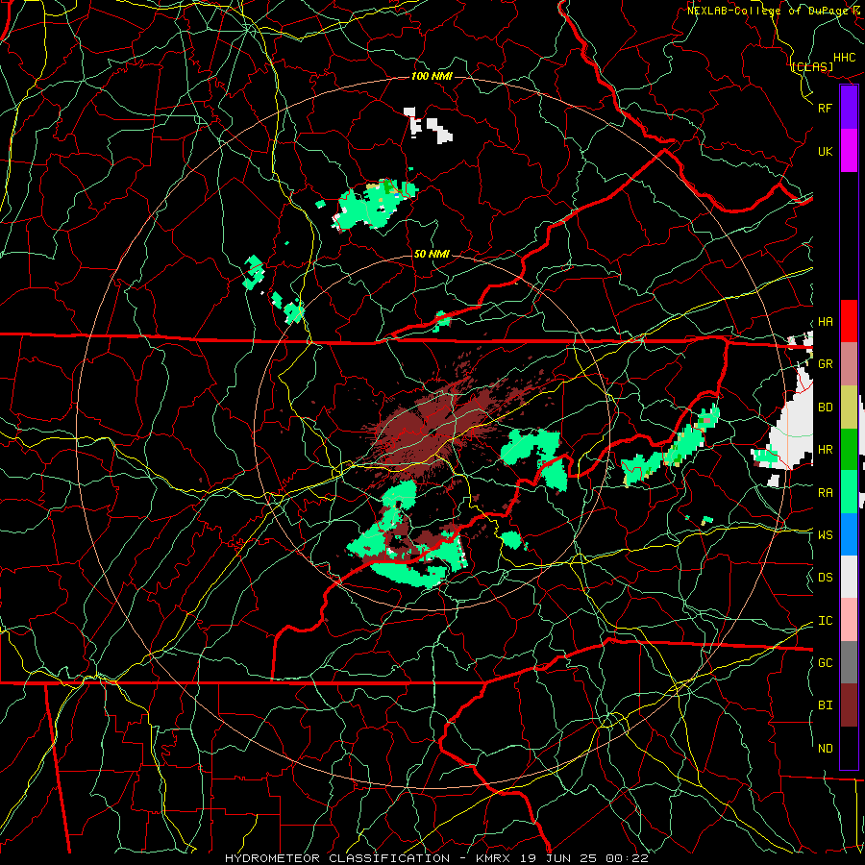Click the 50 NMI range ring label
The image size is (865, 865).
(432, 255)
